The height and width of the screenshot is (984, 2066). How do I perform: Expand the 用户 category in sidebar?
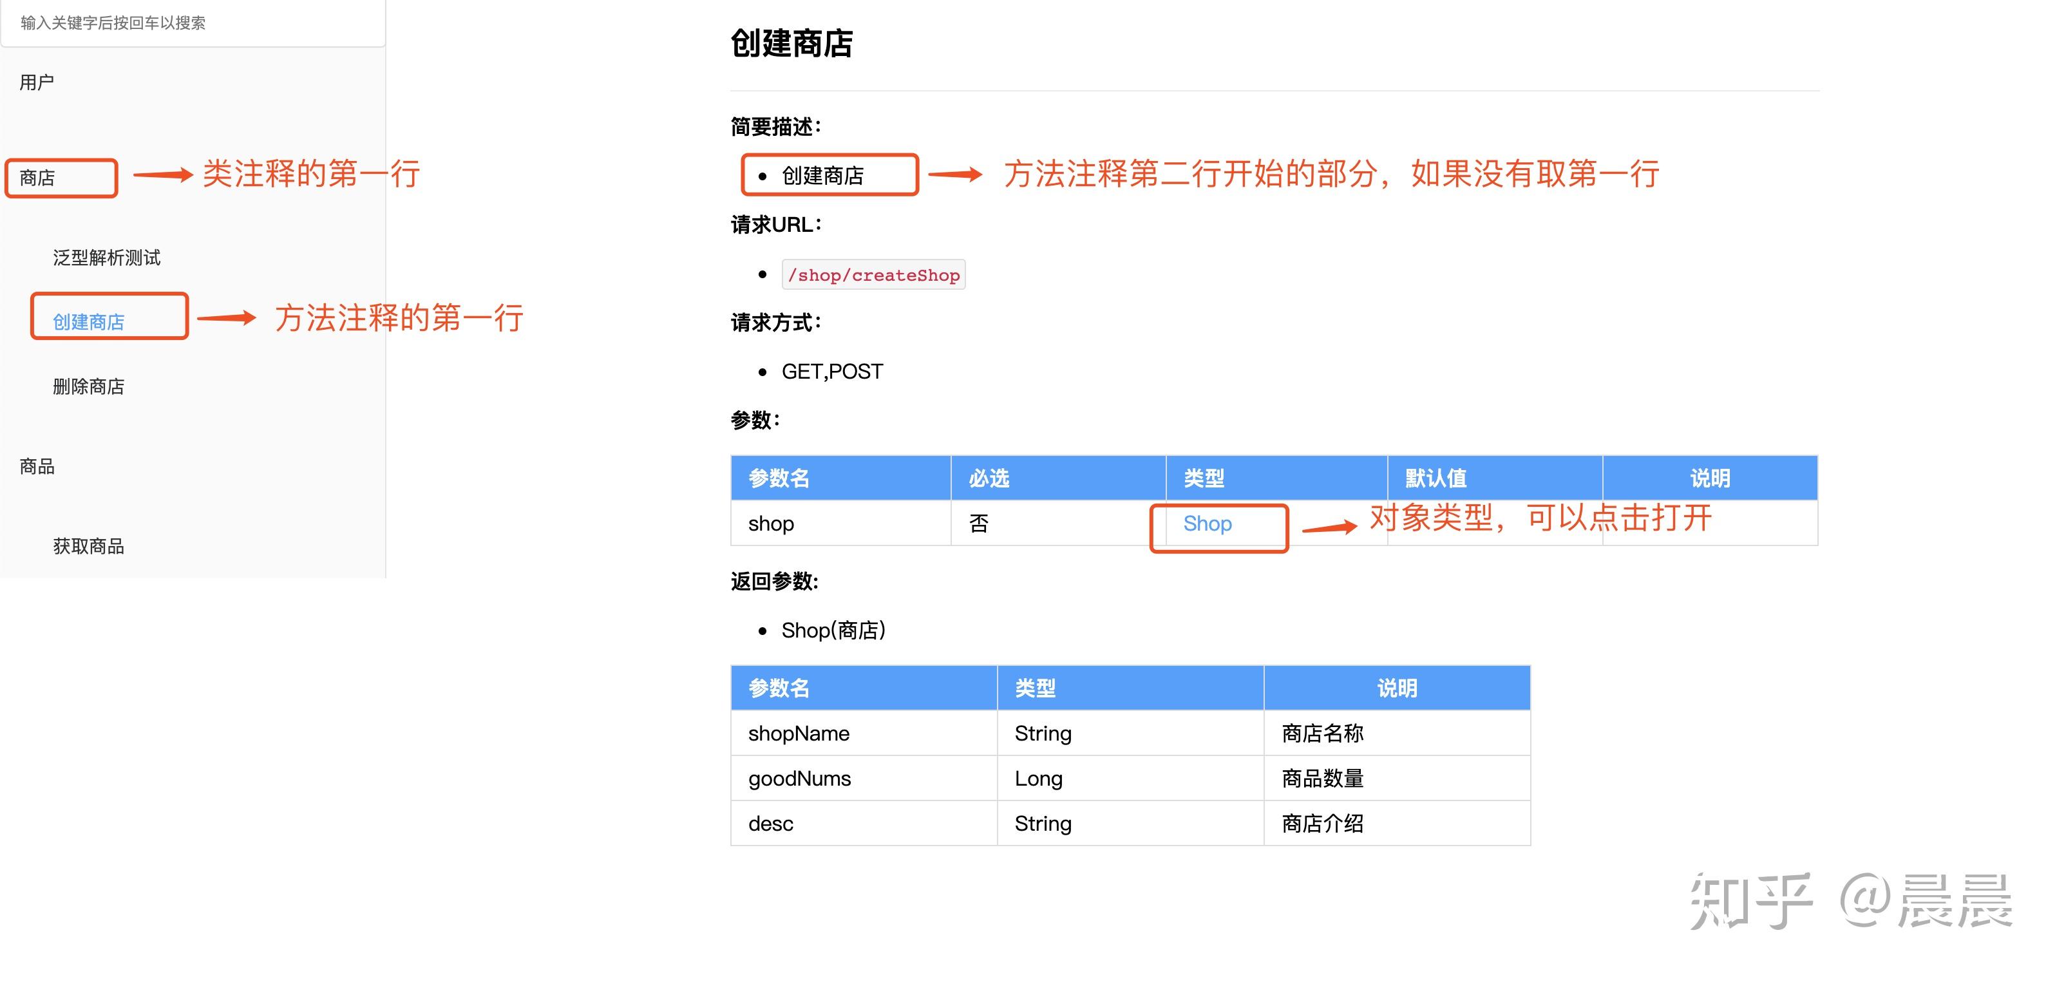click(x=37, y=82)
